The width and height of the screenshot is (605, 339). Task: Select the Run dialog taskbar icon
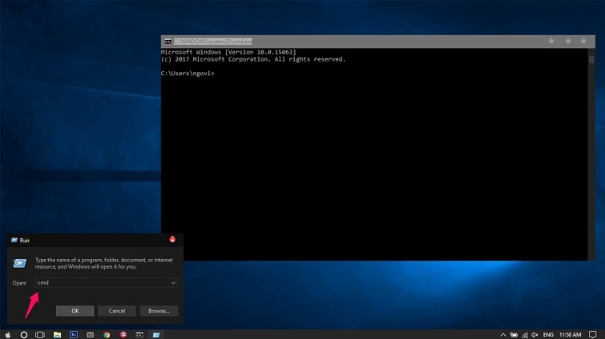(x=156, y=333)
